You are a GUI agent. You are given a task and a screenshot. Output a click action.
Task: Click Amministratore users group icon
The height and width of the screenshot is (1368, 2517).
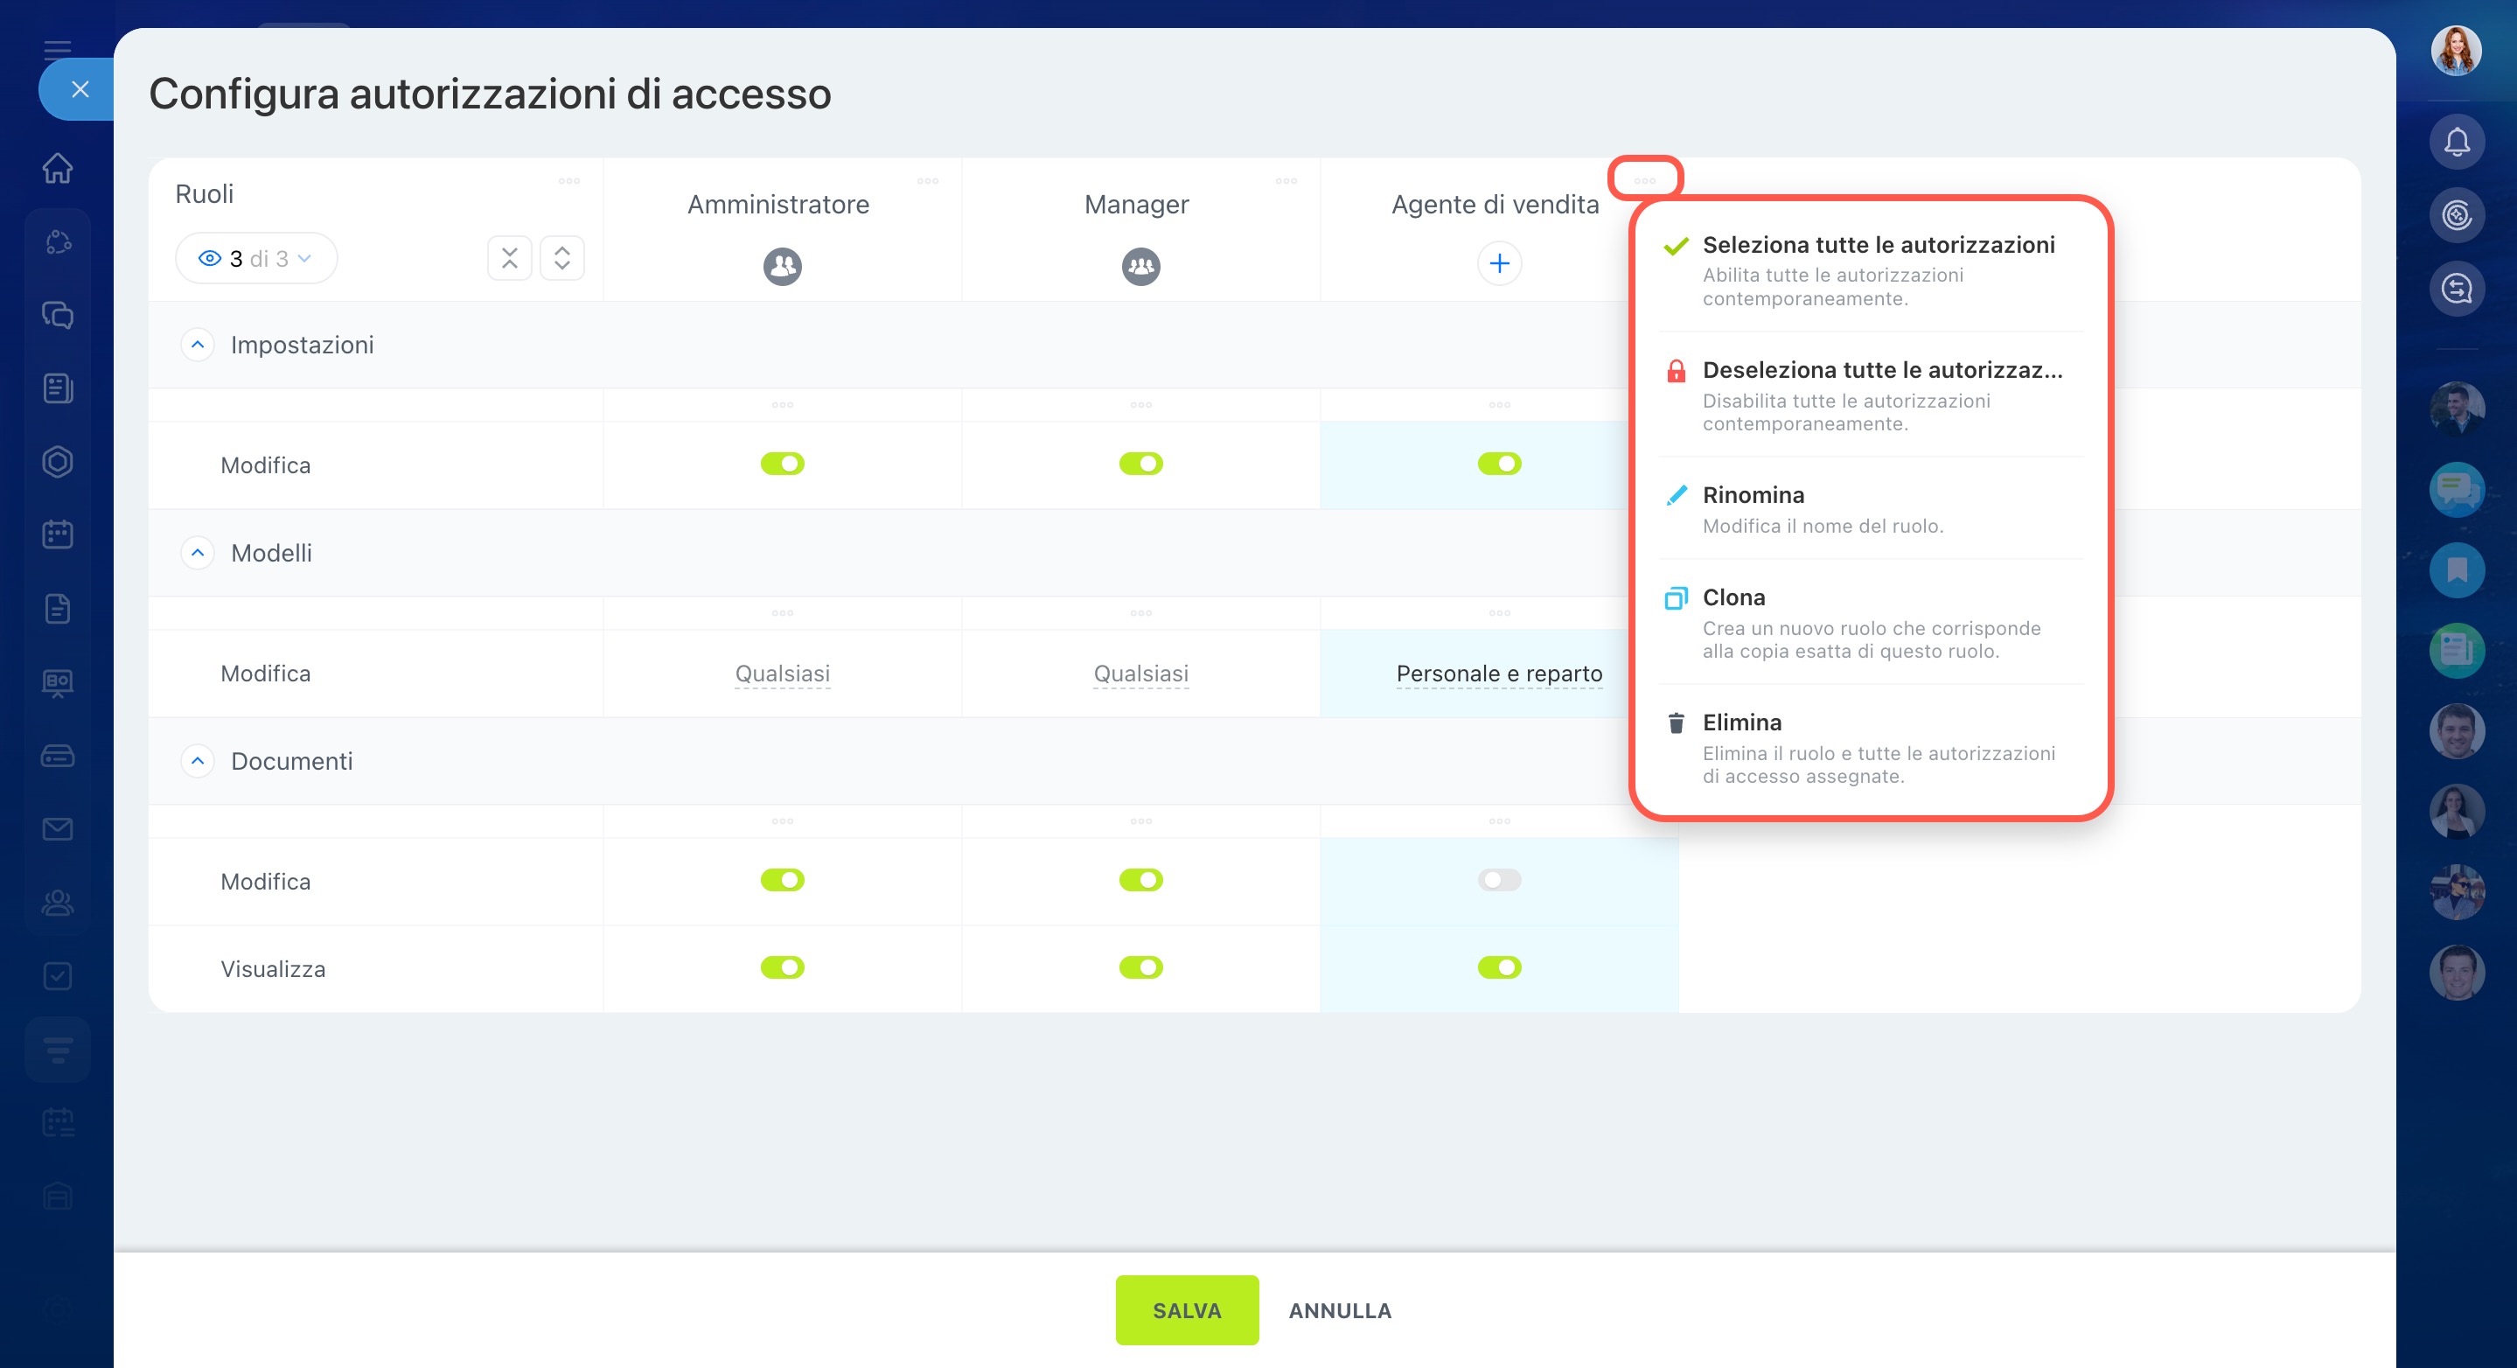(782, 266)
